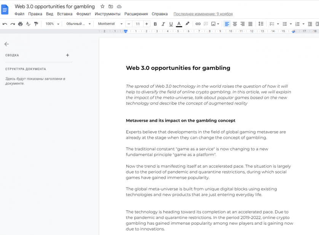Click the subheading Metaverse and its impact
Image resolution: width=319 pixels, height=235 pixels.
tap(180, 121)
